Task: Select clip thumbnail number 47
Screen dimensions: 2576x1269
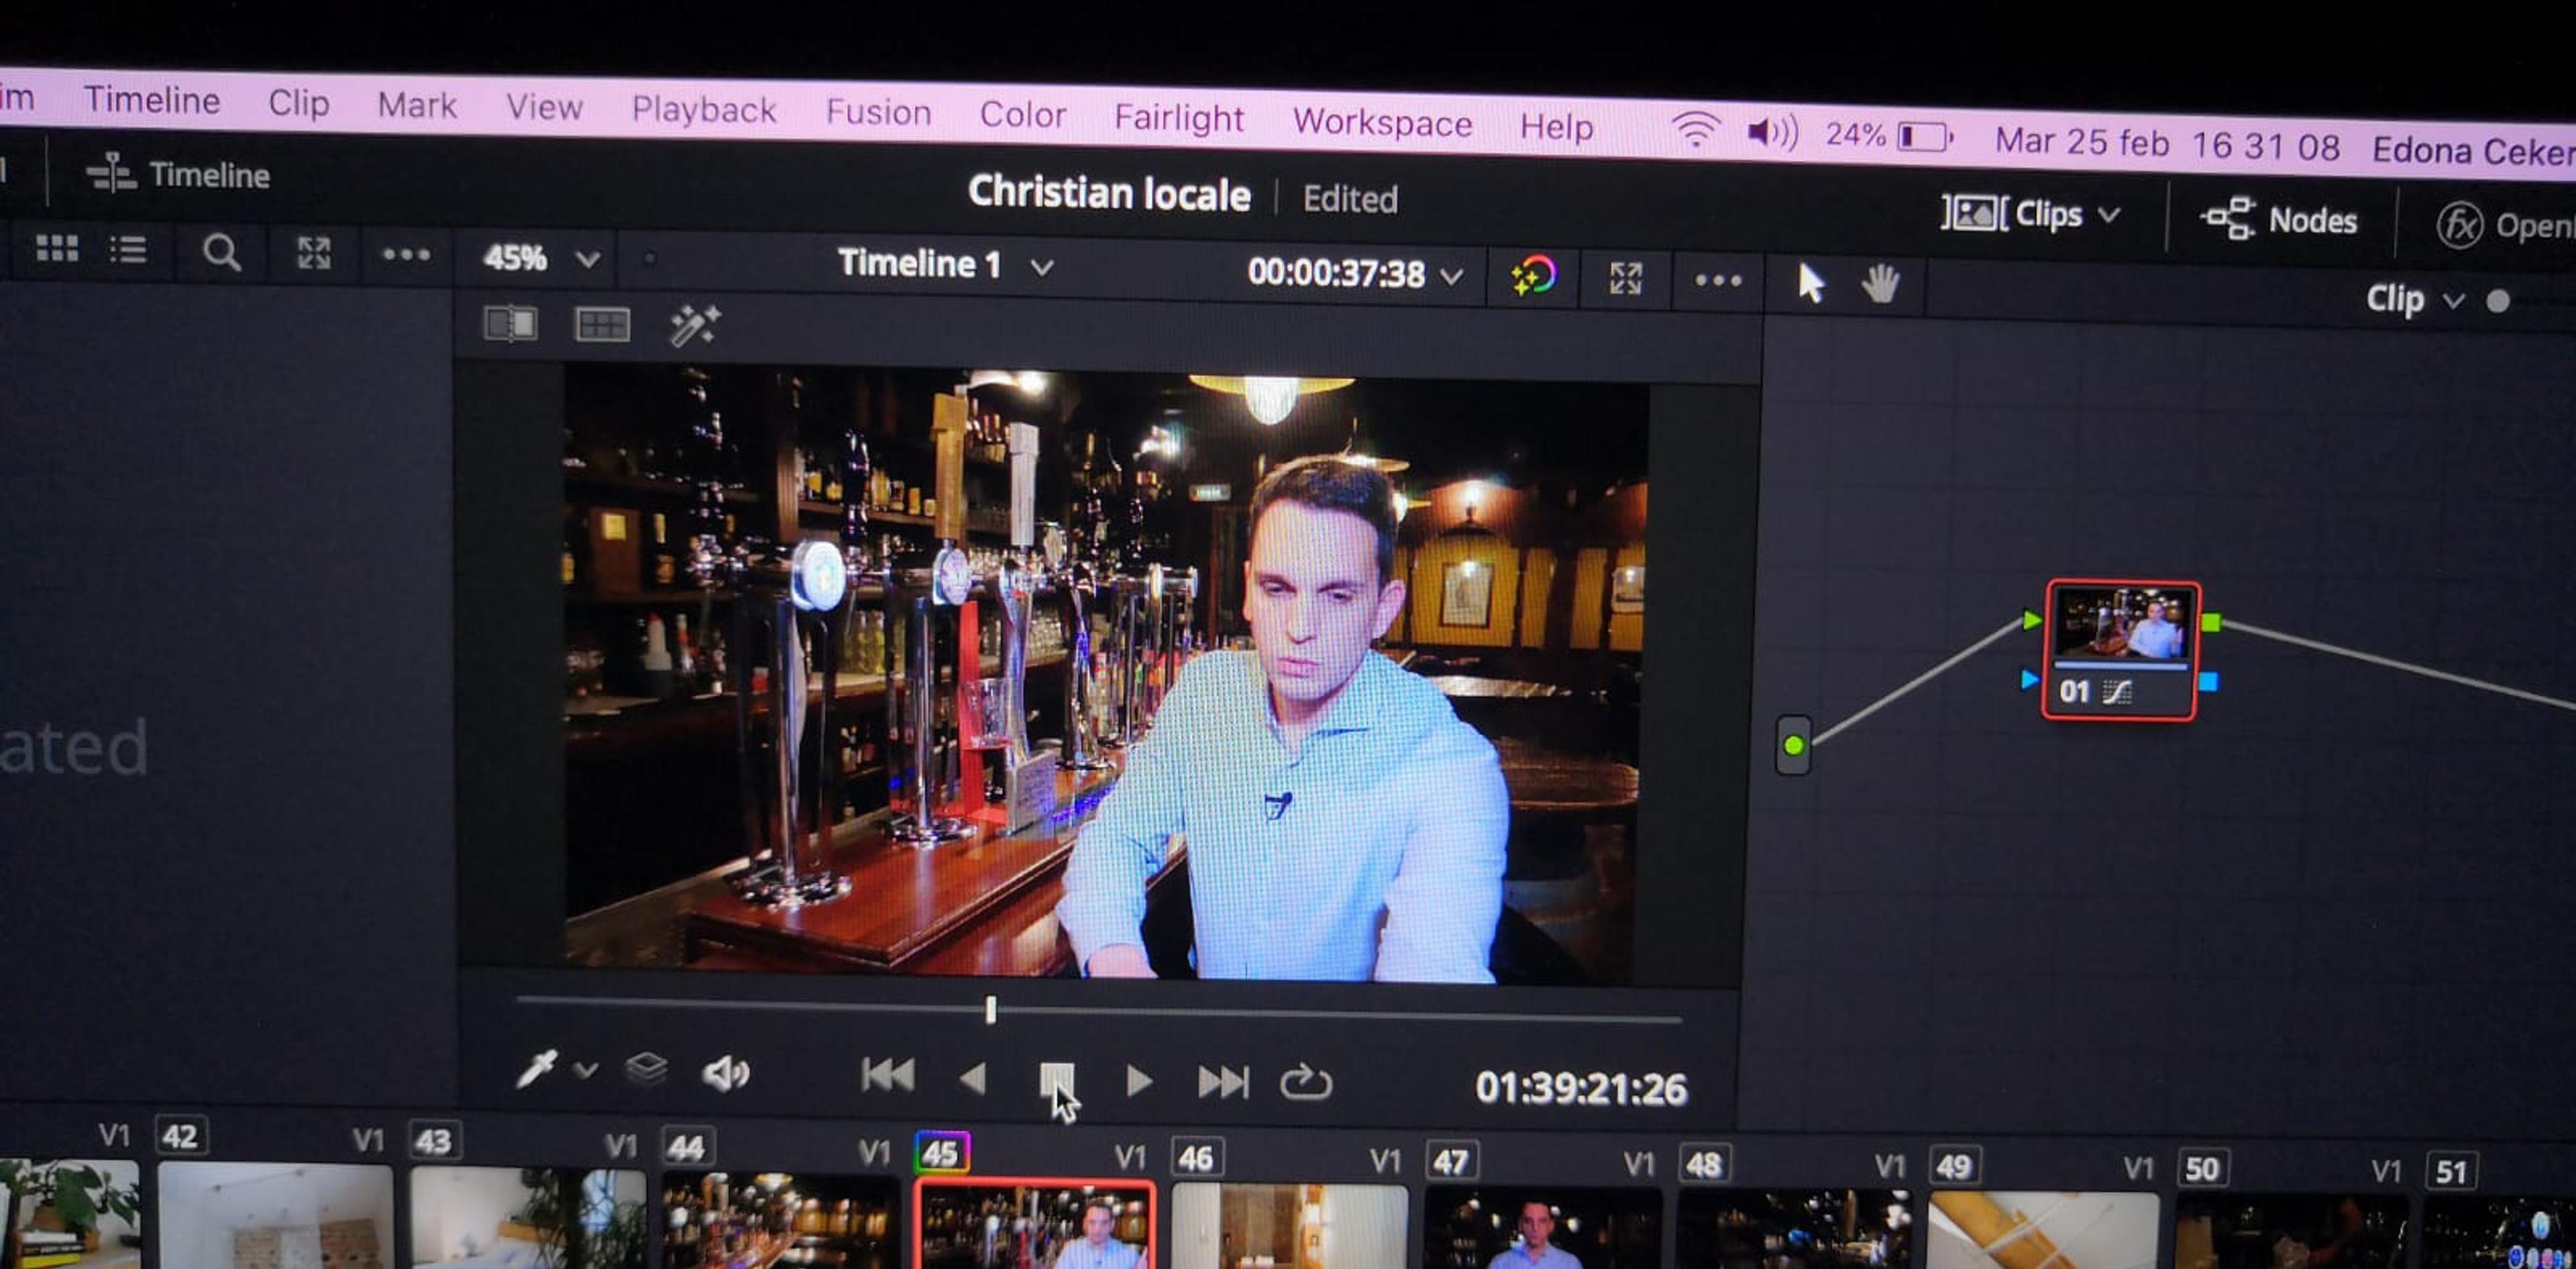Action: 1541,1228
